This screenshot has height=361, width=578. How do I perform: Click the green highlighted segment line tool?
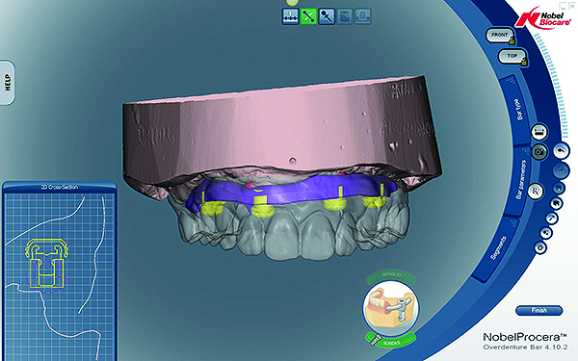click(x=308, y=16)
